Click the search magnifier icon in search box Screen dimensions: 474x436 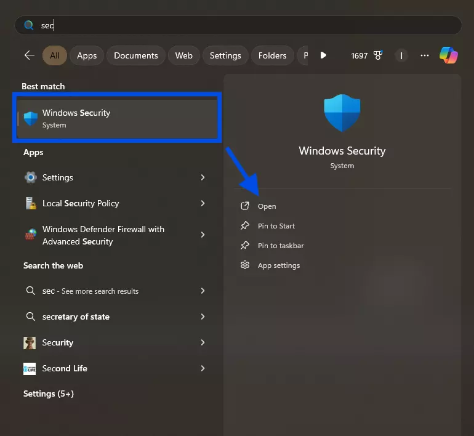(29, 25)
